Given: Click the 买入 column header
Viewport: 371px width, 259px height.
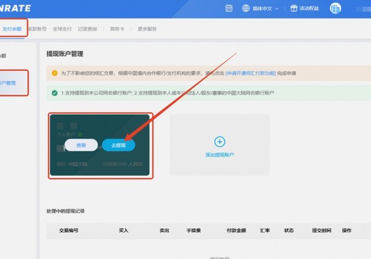Looking at the screenshot, I should 123,231.
